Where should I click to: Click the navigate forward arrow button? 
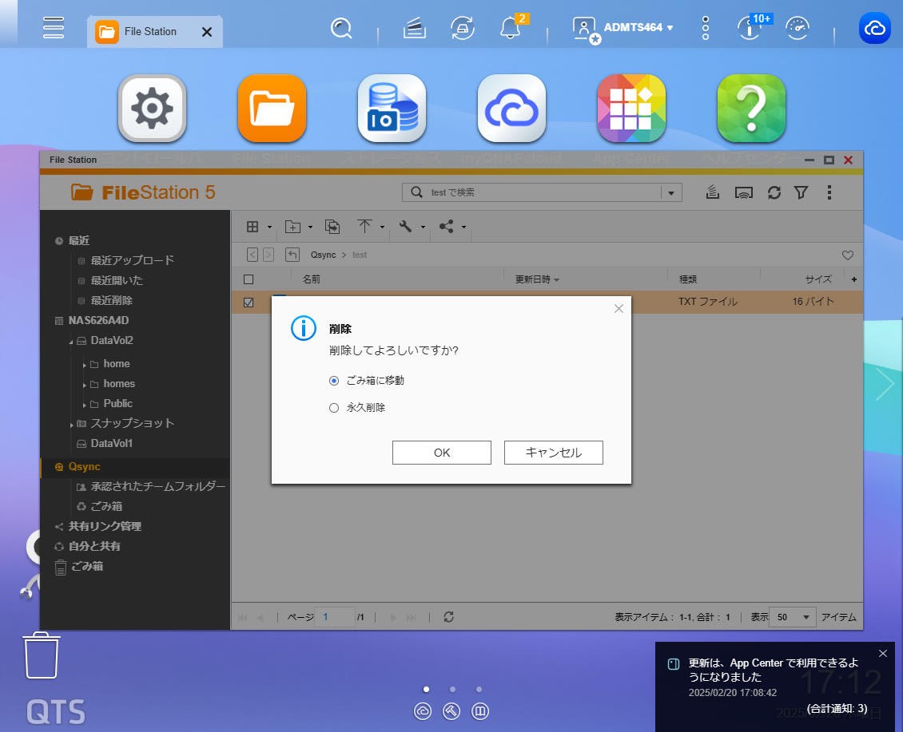point(269,255)
